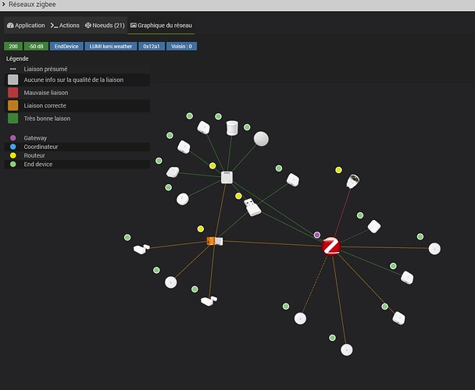The width and height of the screenshot is (475, 390).
Task: Open the Application tab
Action: pos(26,26)
